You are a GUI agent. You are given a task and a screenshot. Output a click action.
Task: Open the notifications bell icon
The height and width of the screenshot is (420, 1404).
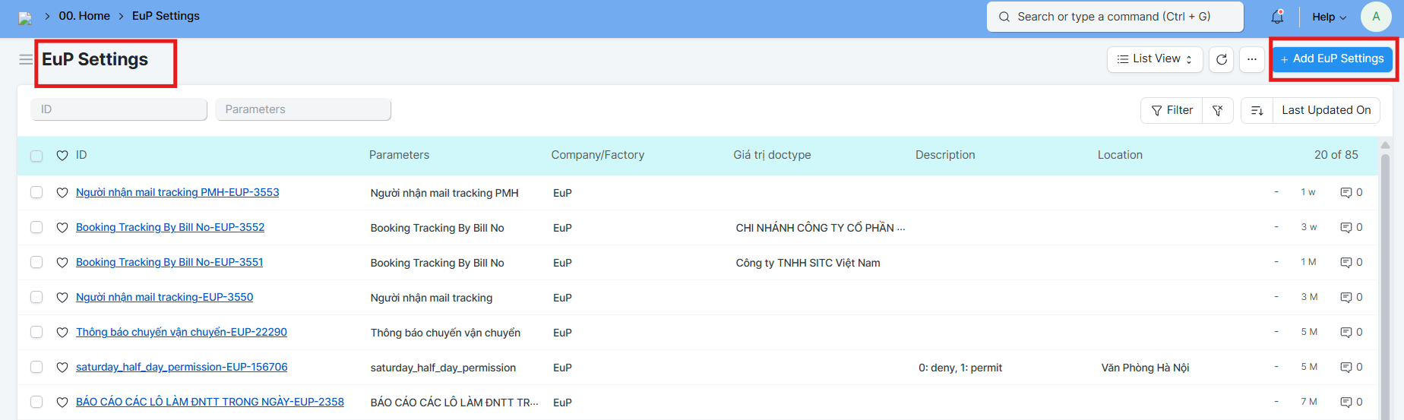[x=1277, y=17]
